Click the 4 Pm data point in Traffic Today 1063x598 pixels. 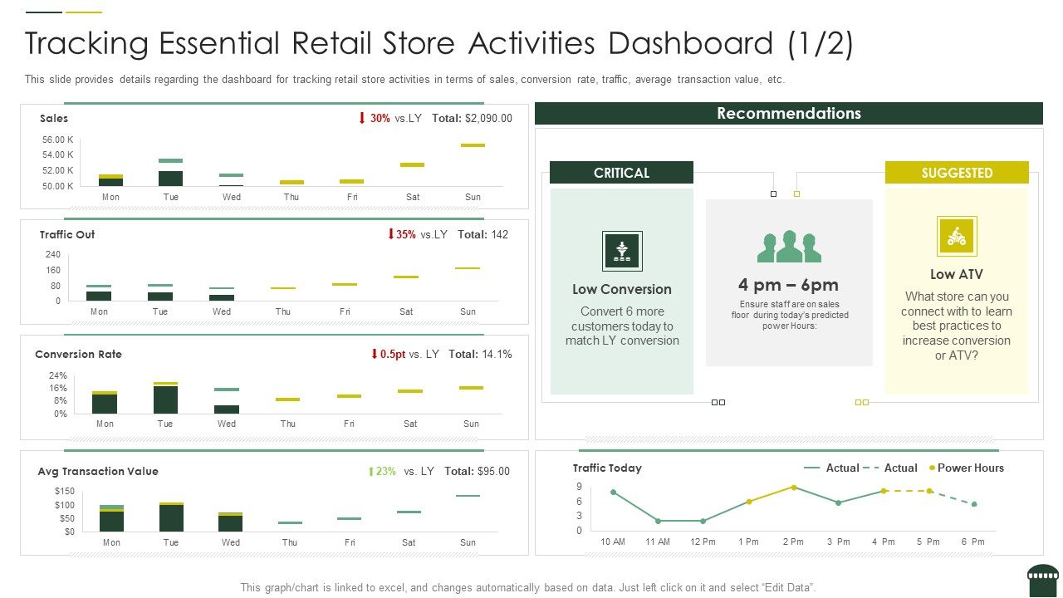884,491
